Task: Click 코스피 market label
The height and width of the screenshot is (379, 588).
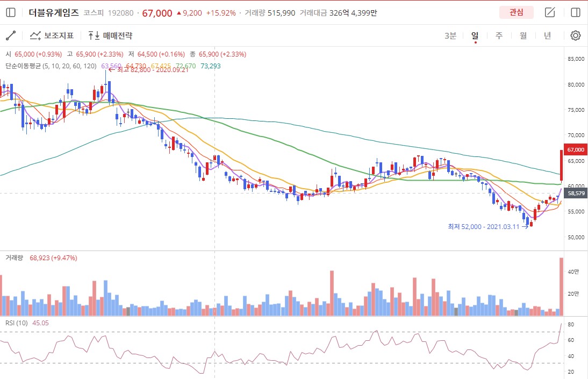Action: [x=94, y=13]
